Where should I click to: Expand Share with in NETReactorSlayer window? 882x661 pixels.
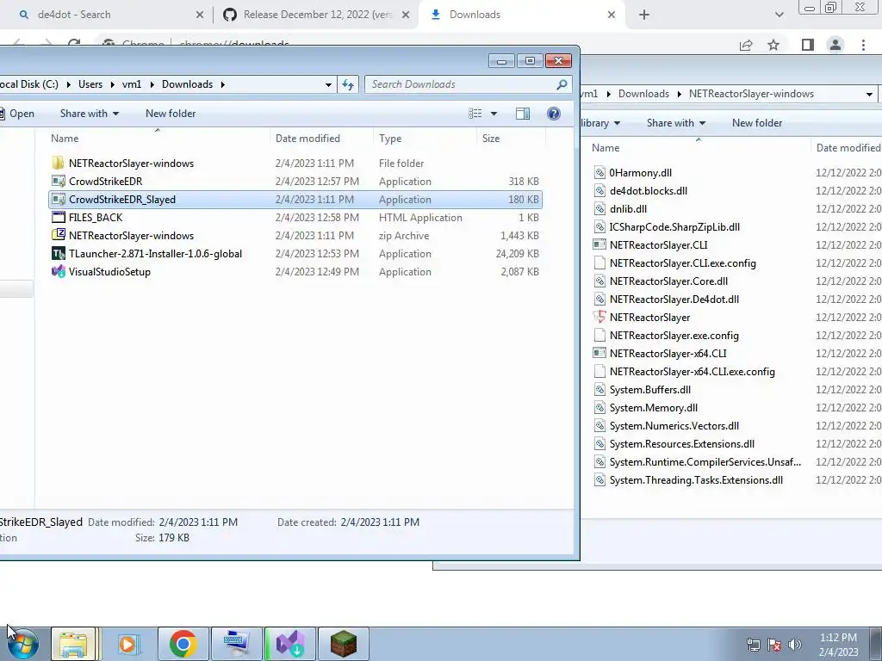click(675, 123)
